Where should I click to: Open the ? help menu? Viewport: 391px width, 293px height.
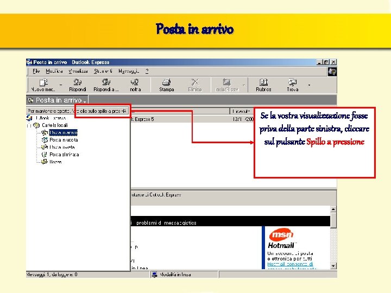click(x=147, y=71)
